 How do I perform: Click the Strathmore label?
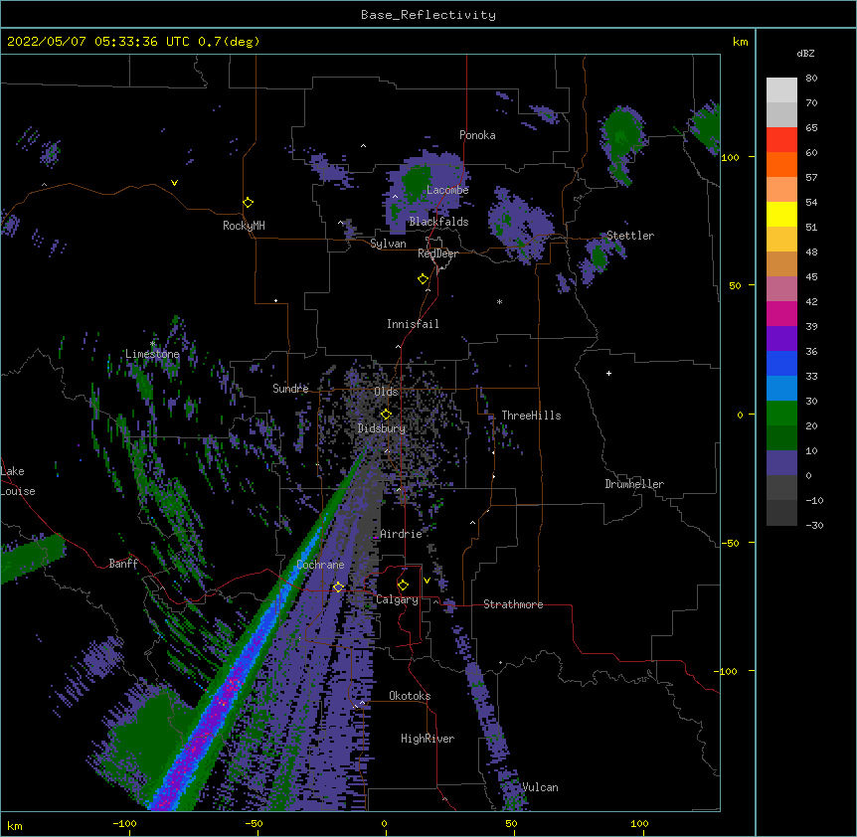pyautogui.click(x=513, y=604)
